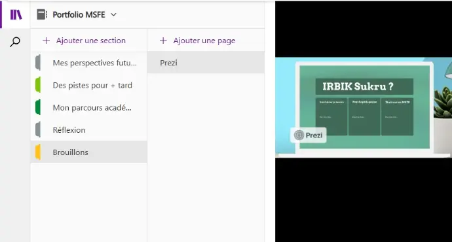Select the Mon parcours acadé... section

(x=89, y=107)
